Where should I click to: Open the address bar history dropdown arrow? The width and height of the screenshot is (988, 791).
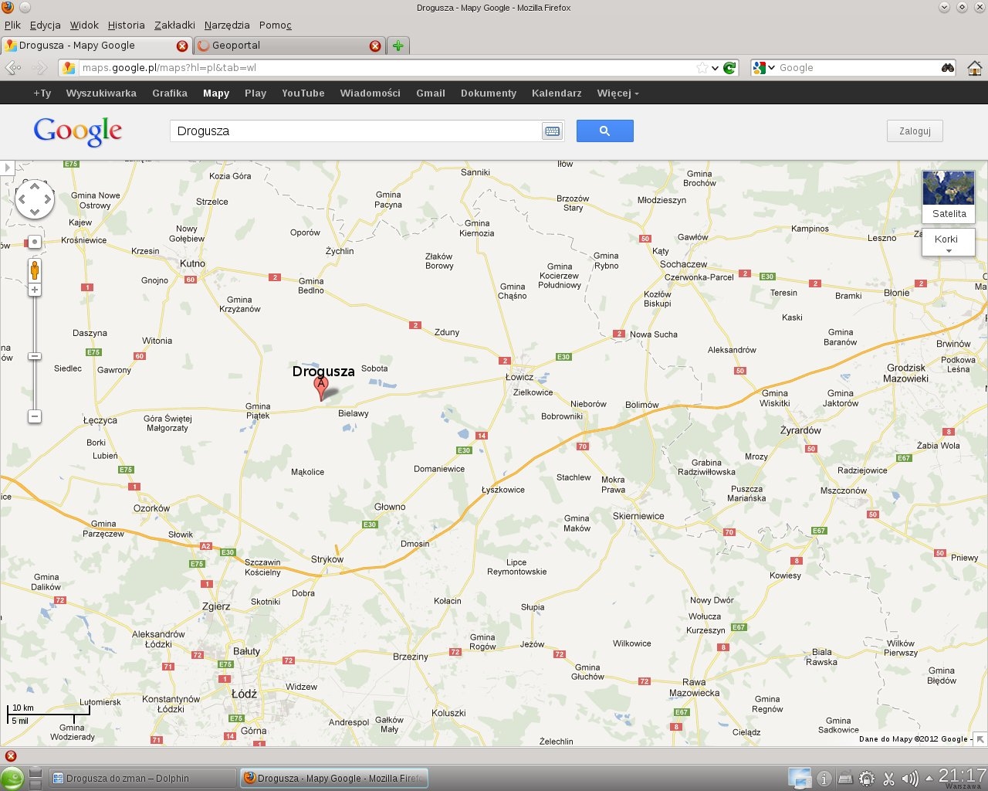715,68
